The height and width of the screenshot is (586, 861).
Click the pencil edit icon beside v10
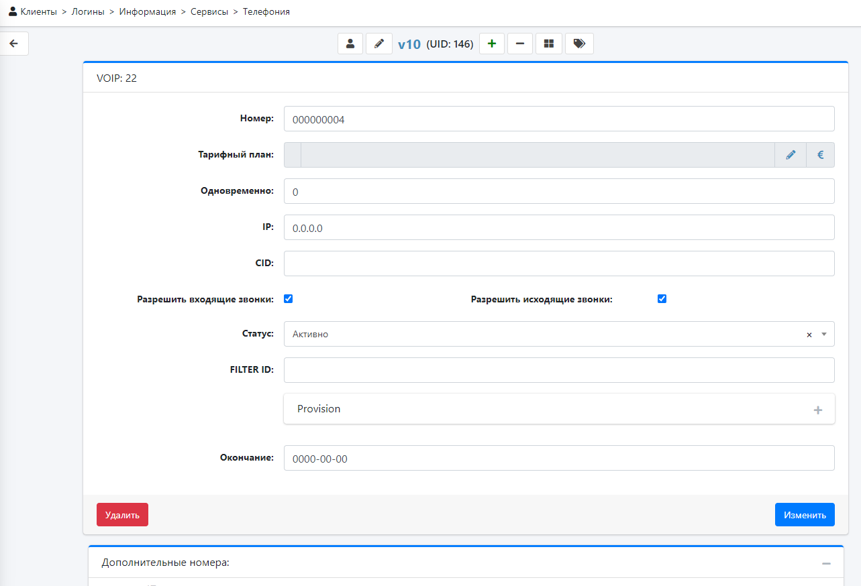(379, 44)
